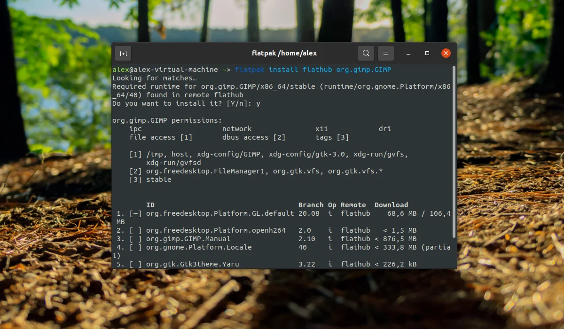Click the '< 876,5 MB' download size

[x=396, y=239]
